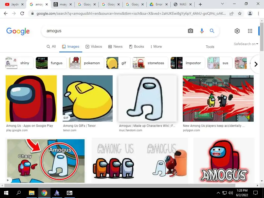This screenshot has width=264, height=198.
Task: Open the Windows Start menu
Action: point(6,193)
